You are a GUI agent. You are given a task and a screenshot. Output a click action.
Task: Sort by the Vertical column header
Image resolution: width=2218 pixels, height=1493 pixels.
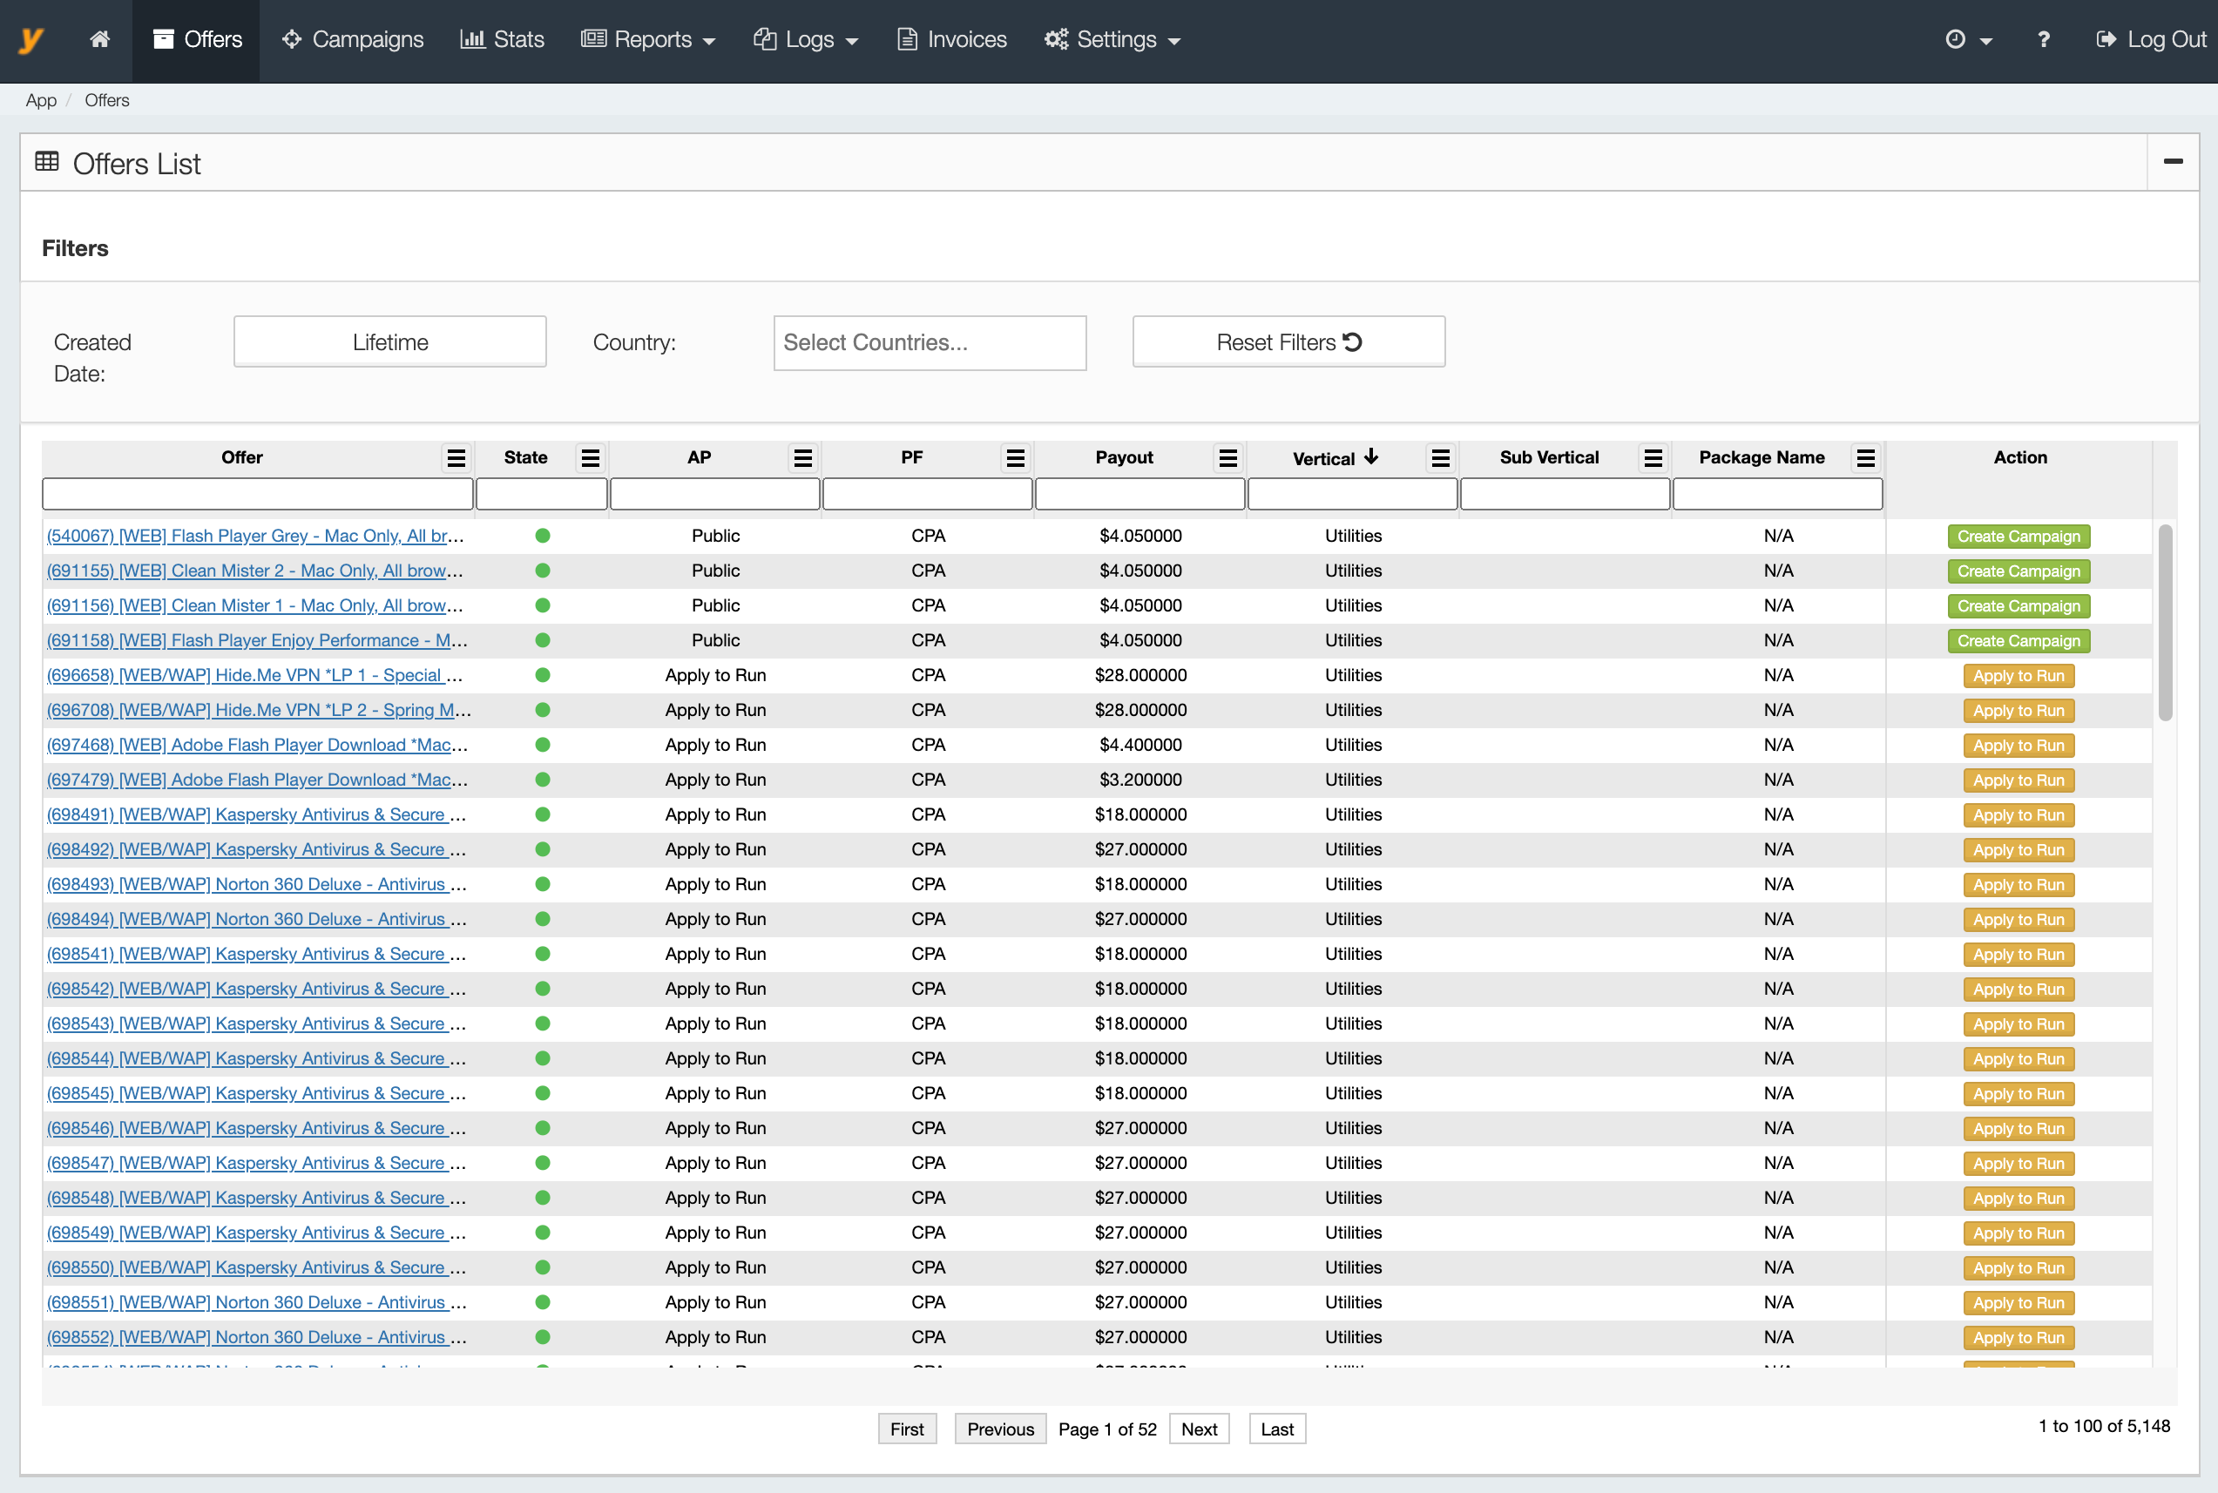(1335, 458)
